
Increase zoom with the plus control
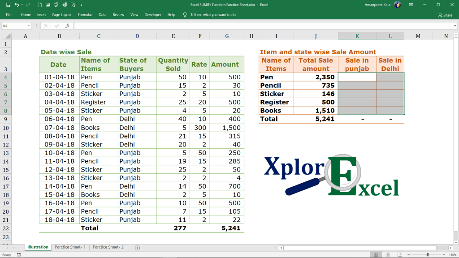pos(444,254)
